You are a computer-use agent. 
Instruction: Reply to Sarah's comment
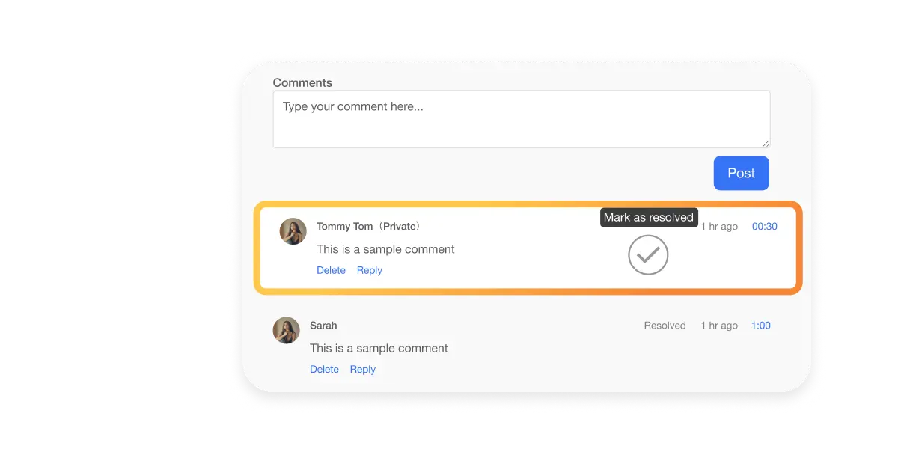pos(362,369)
